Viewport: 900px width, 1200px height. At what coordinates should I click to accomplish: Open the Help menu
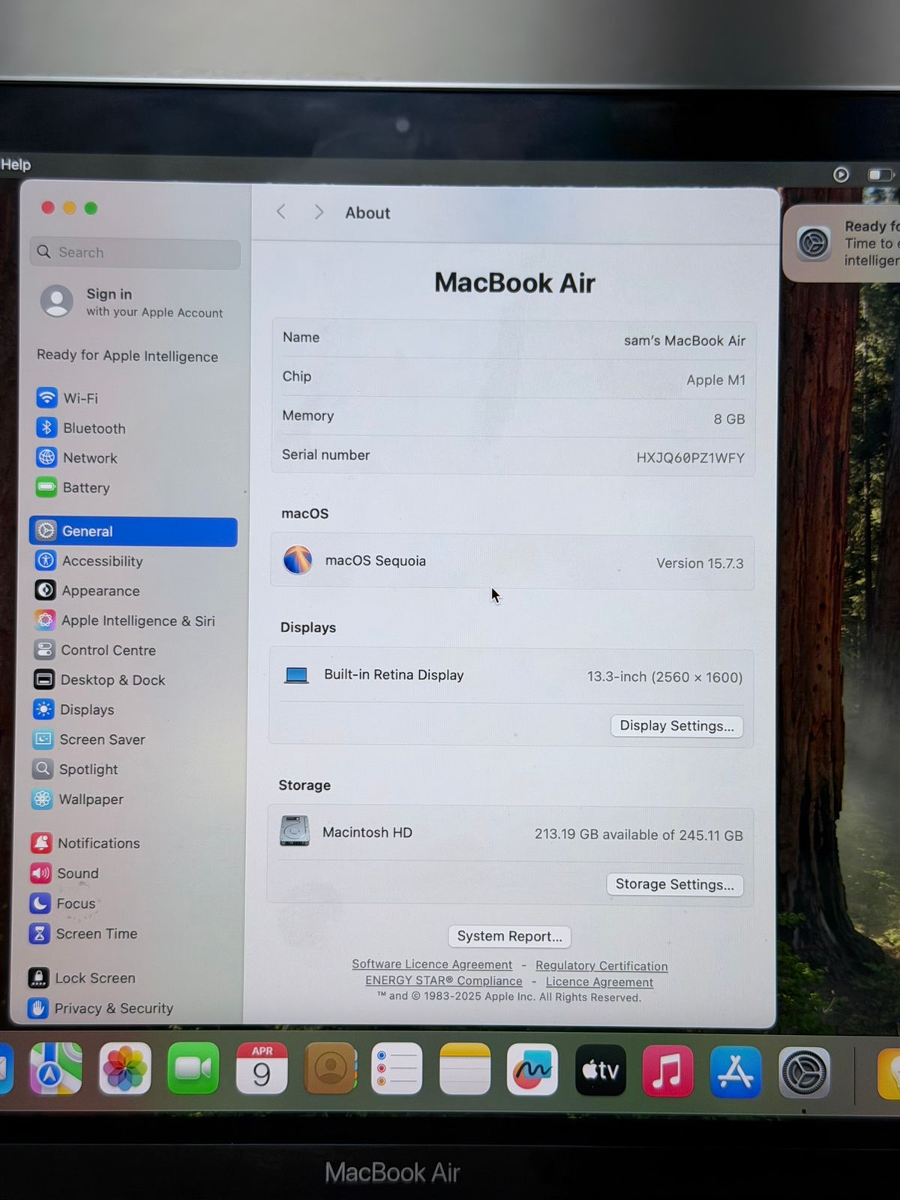pyautogui.click(x=16, y=164)
